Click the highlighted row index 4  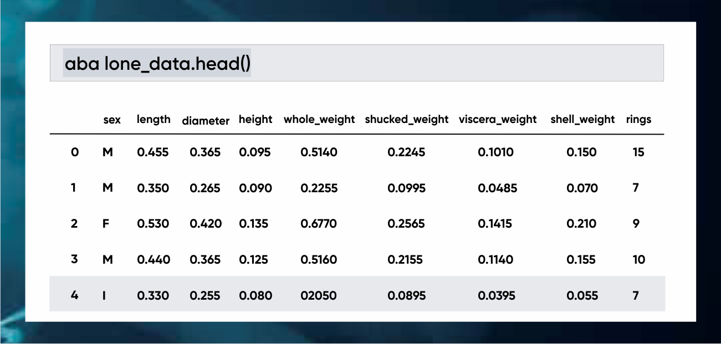74,295
